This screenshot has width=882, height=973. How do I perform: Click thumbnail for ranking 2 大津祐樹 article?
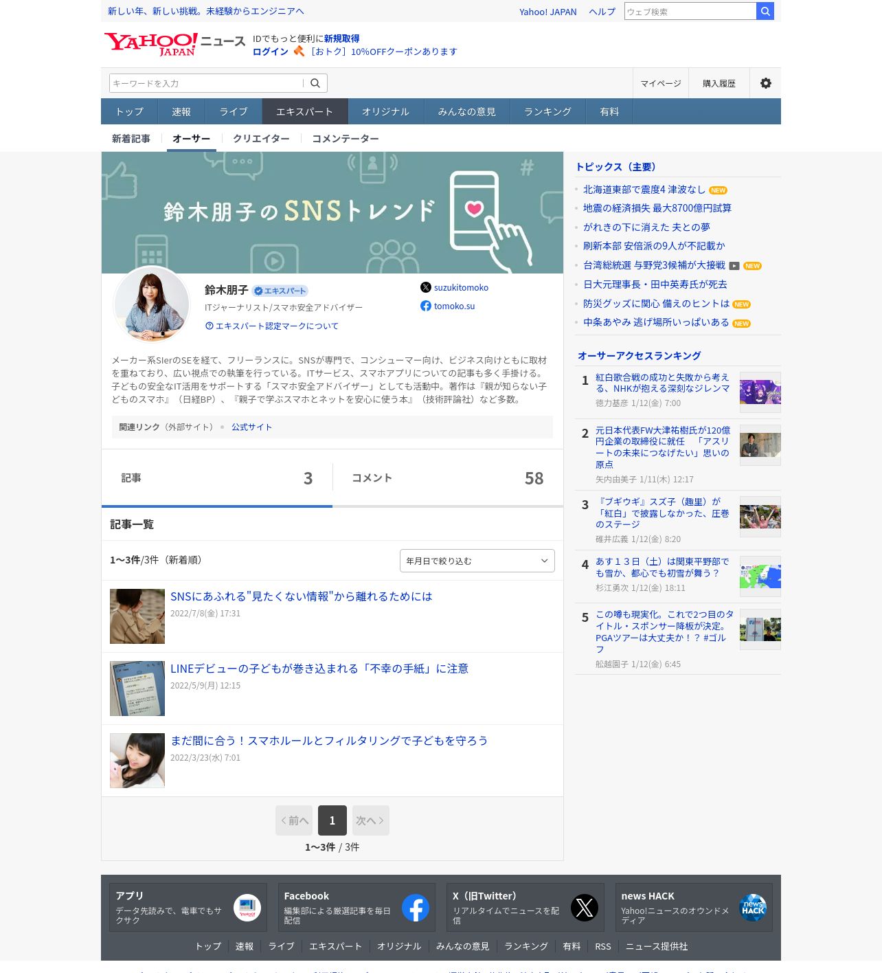(760, 445)
